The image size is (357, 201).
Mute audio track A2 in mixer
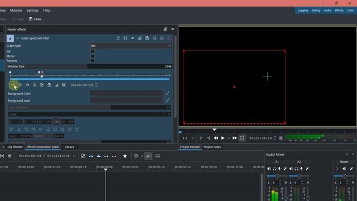(x=291, y=169)
